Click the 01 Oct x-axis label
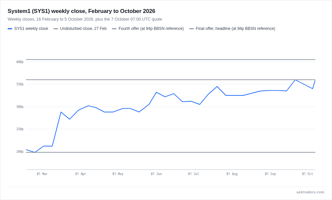The width and height of the screenshot is (332, 200). (x=307, y=174)
